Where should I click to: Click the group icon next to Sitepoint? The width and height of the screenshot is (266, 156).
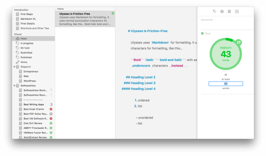(x=18, y=67)
